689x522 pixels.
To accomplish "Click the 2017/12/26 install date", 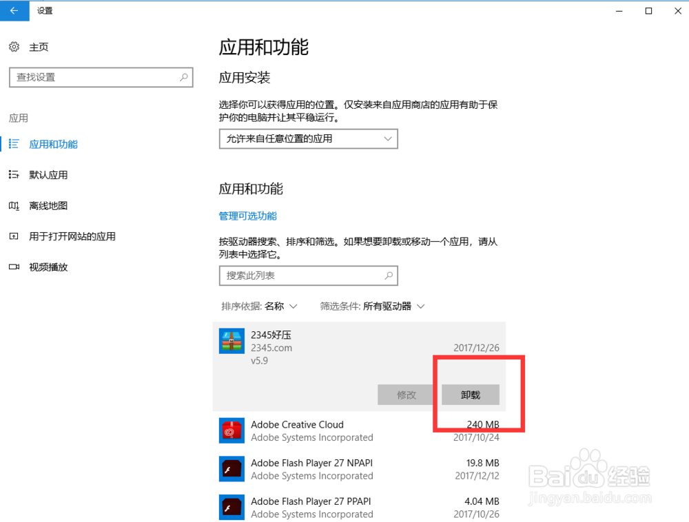I will [x=476, y=348].
